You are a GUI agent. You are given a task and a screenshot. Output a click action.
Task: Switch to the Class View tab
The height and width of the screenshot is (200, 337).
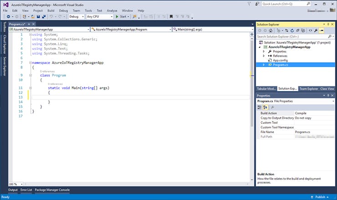pos(327,89)
